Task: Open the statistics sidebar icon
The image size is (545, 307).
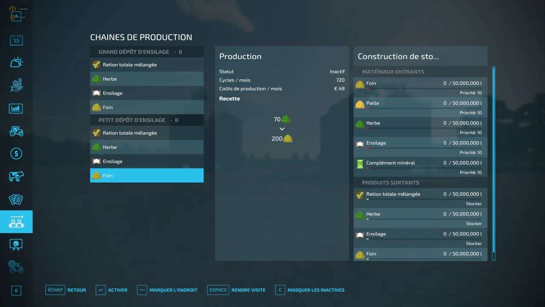Action: (16, 108)
